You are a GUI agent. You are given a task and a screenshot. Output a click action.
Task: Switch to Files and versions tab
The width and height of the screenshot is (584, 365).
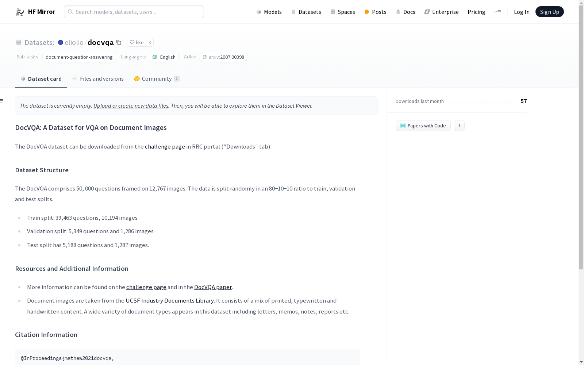point(98,79)
